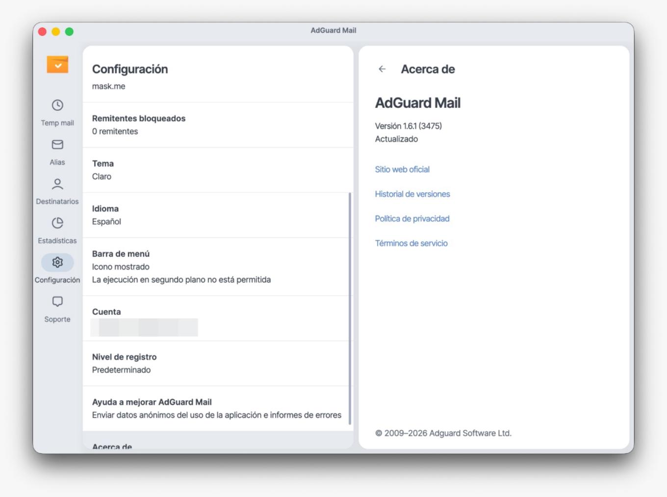This screenshot has height=497, width=667.
Task: Open the Cuenta row
Action: [218, 318]
